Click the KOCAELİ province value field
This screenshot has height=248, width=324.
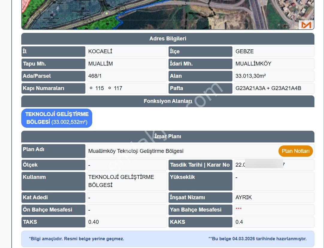point(127,51)
